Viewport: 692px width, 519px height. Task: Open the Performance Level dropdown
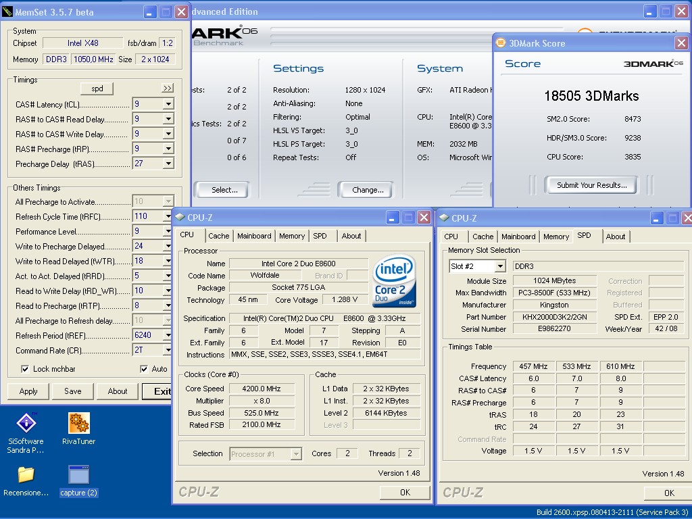(x=168, y=231)
